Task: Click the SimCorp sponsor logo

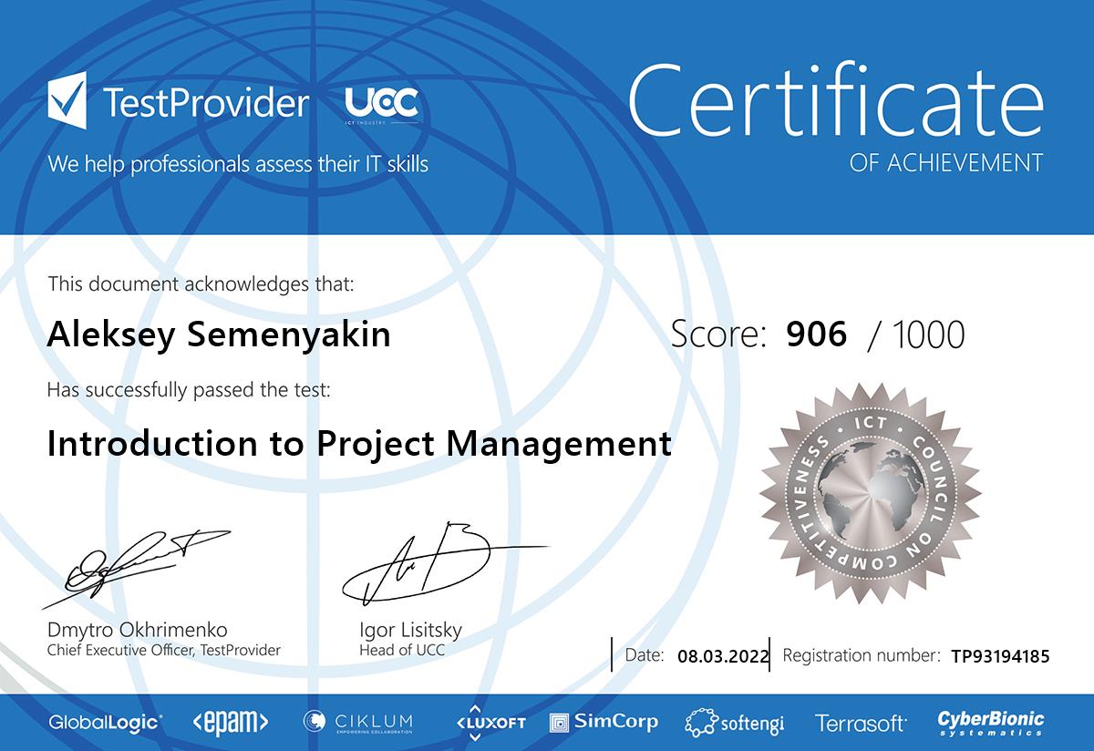Action: (604, 722)
